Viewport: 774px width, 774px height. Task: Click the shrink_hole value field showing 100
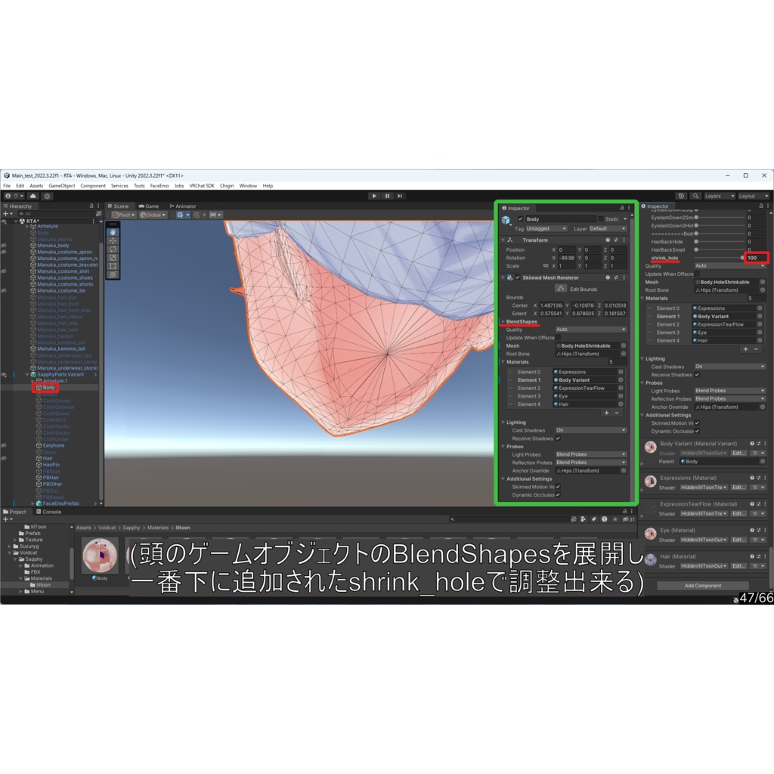(755, 258)
